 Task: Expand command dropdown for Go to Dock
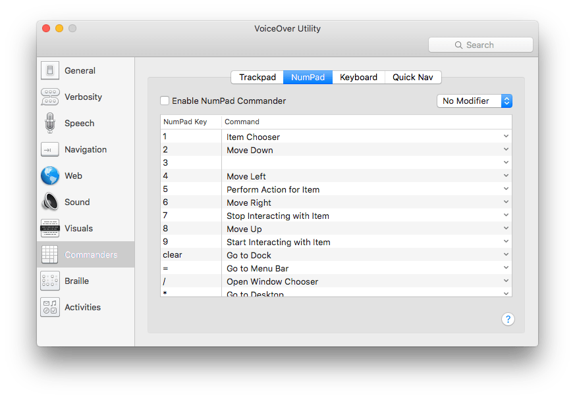[506, 254]
